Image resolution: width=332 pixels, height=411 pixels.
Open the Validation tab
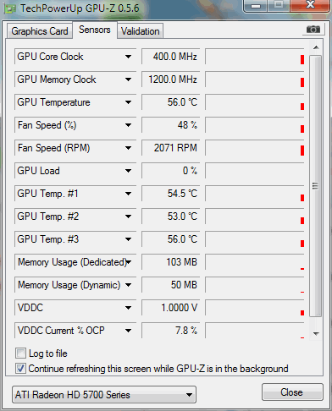[141, 31]
